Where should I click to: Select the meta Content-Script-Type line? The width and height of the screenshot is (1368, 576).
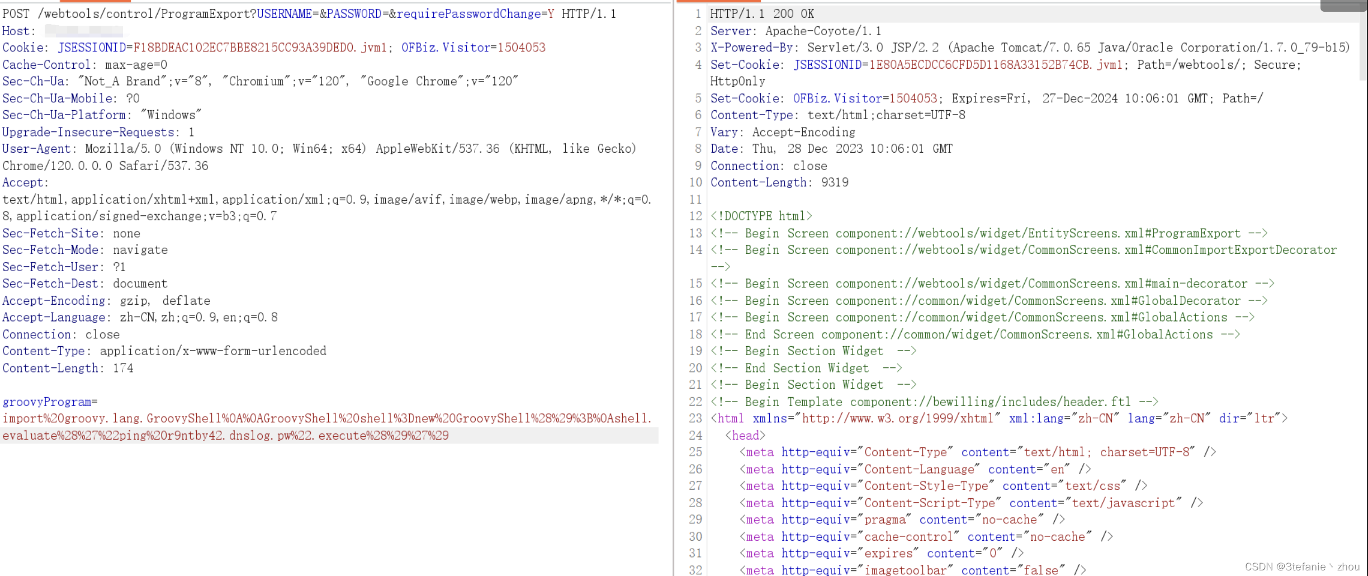click(x=971, y=503)
